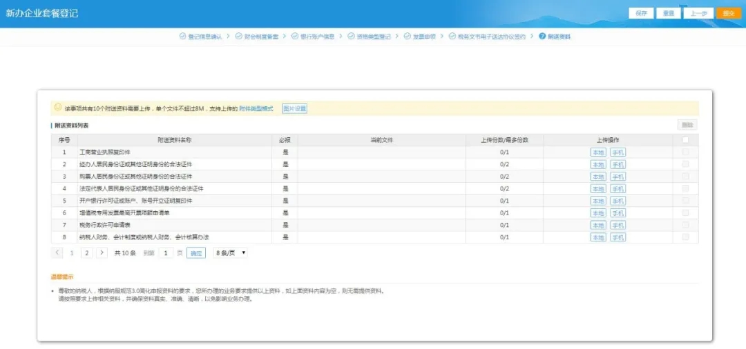746x349 pixels.
Task: Click the 增值税专用发票最高开票限额申请单 cell
Action: pyautogui.click(x=175, y=212)
